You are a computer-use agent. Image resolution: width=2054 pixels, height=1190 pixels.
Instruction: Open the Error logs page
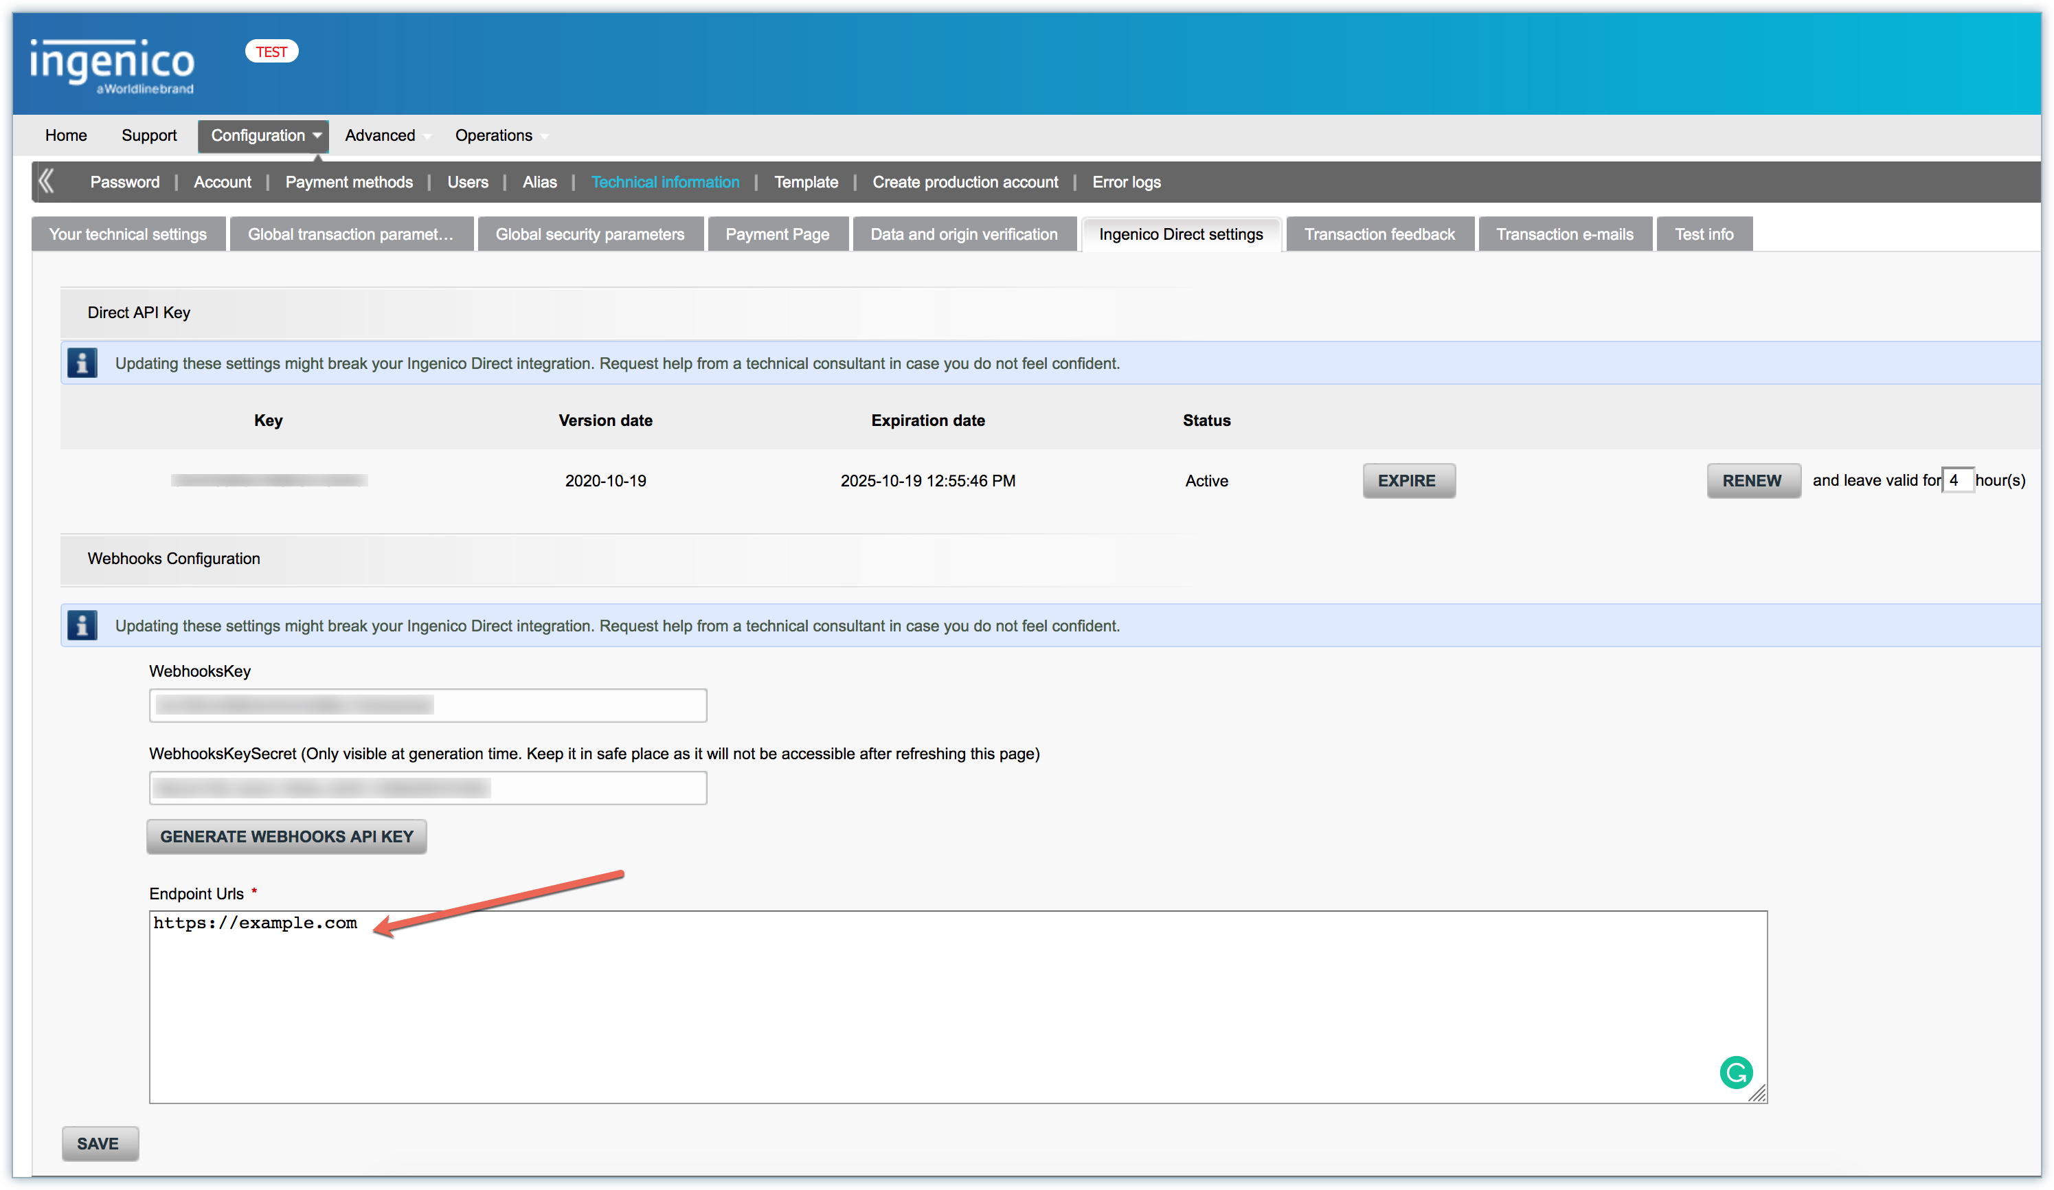coord(1127,182)
